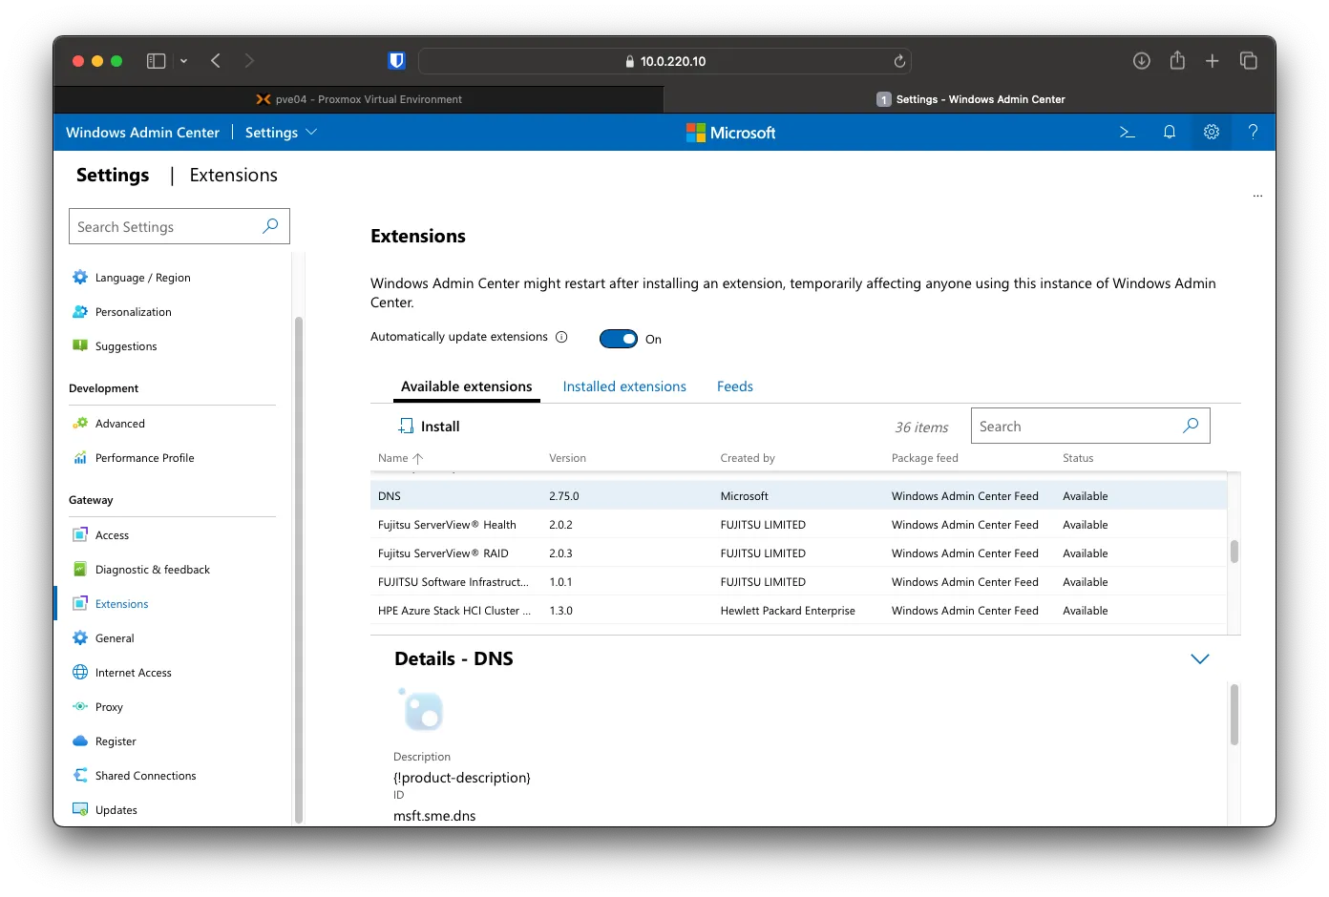Select the Settings - Windows Admin Center tab
1329x897 pixels.
click(970, 99)
